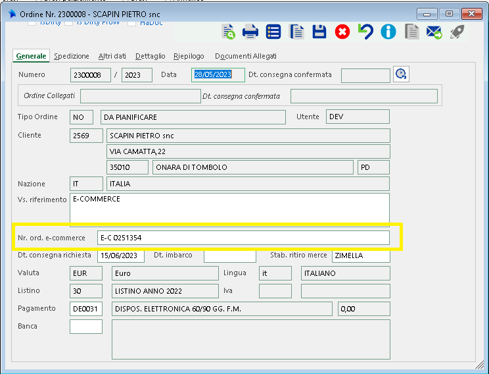The image size is (489, 374).
Task: Click the Pagamento label text
Action: pyautogui.click(x=37, y=308)
